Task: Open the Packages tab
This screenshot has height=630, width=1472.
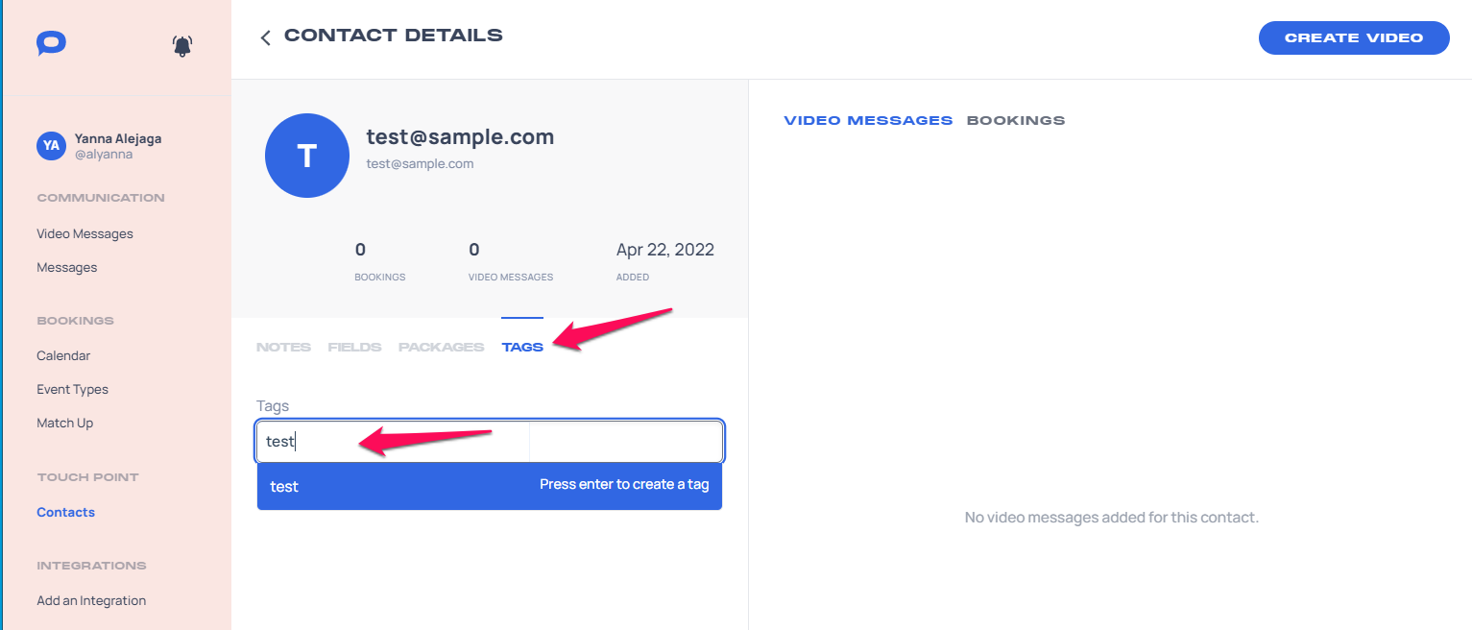Action: click(x=441, y=347)
